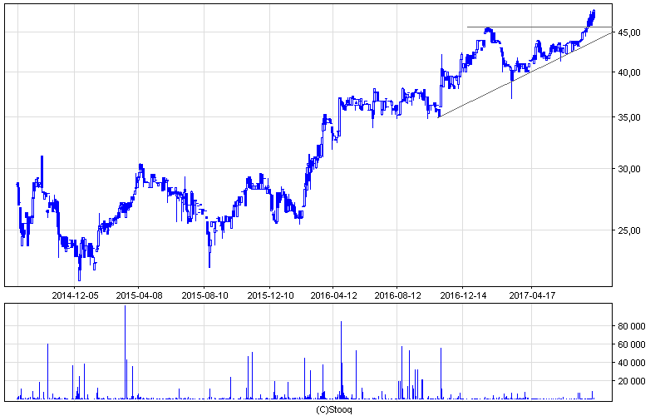
Task: Click the 2015-04-08 date label
Action: click(x=139, y=295)
